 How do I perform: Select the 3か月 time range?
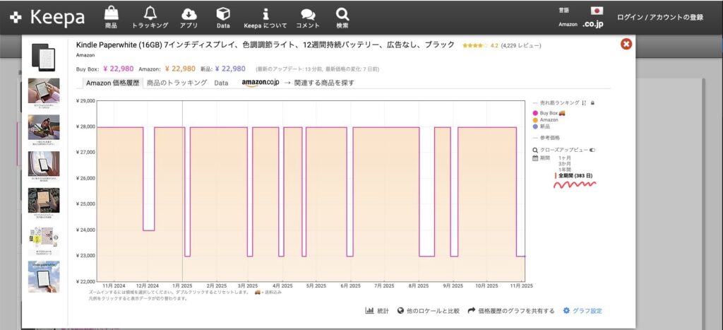[x=565, y=163]
